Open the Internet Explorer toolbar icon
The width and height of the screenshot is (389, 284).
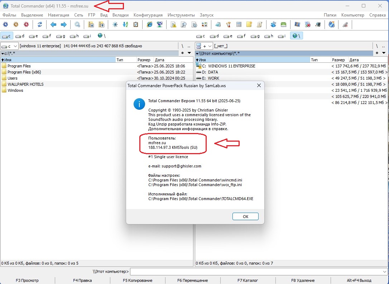pos(149,25)
